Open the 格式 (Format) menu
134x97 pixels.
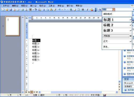click(x=43, y=6)
